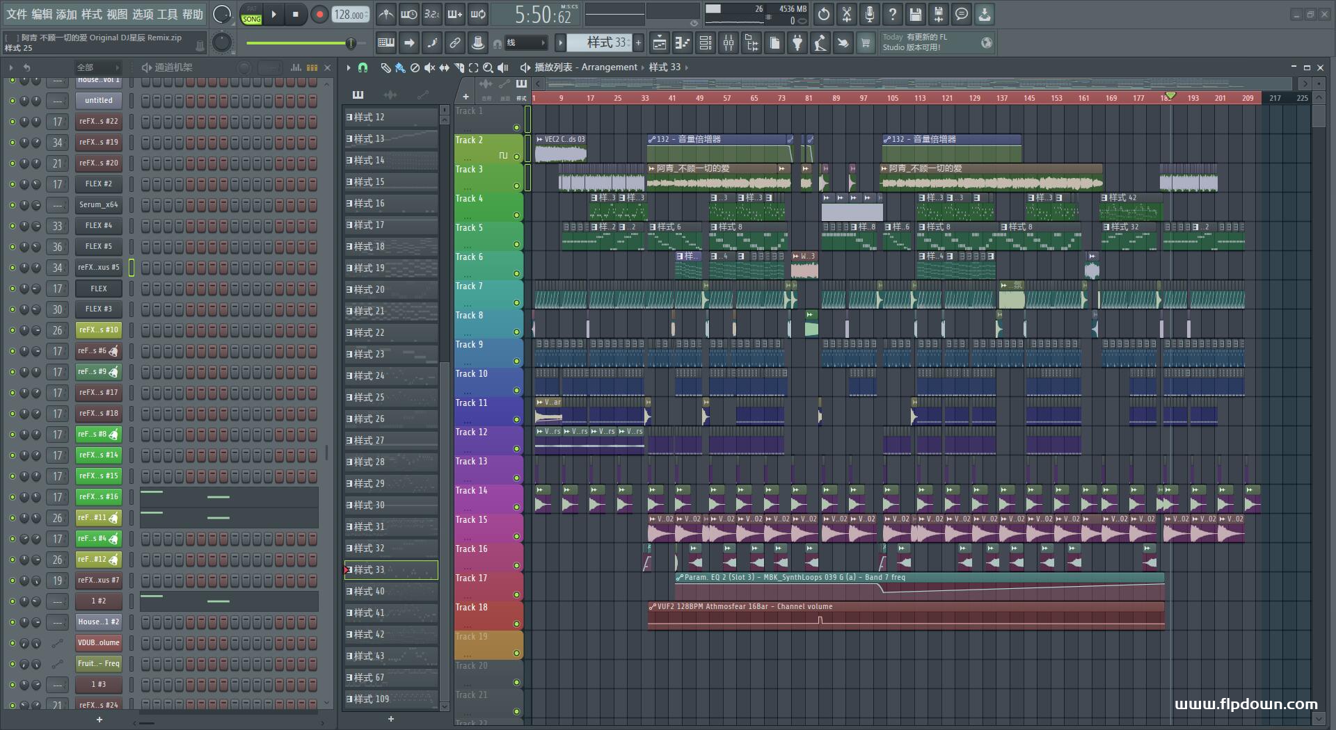Open channel rack options menu arrow
Image resolution: width=1336 pixels, height=730 pixels.
point(10,67)
